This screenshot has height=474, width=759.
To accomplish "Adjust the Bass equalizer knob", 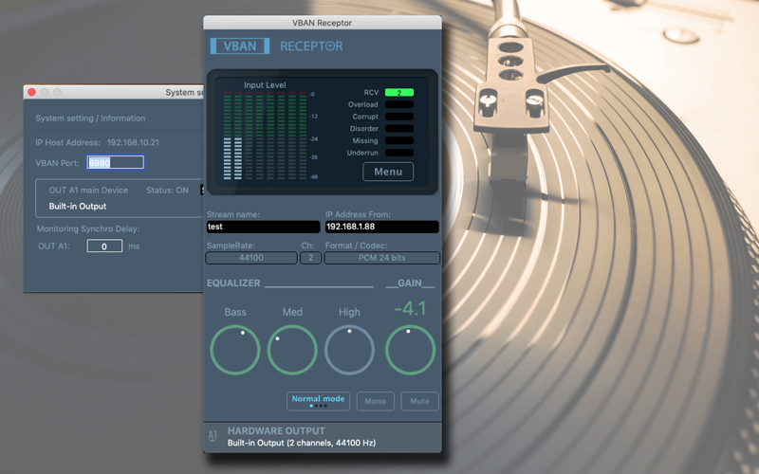I will coord(235,350).
